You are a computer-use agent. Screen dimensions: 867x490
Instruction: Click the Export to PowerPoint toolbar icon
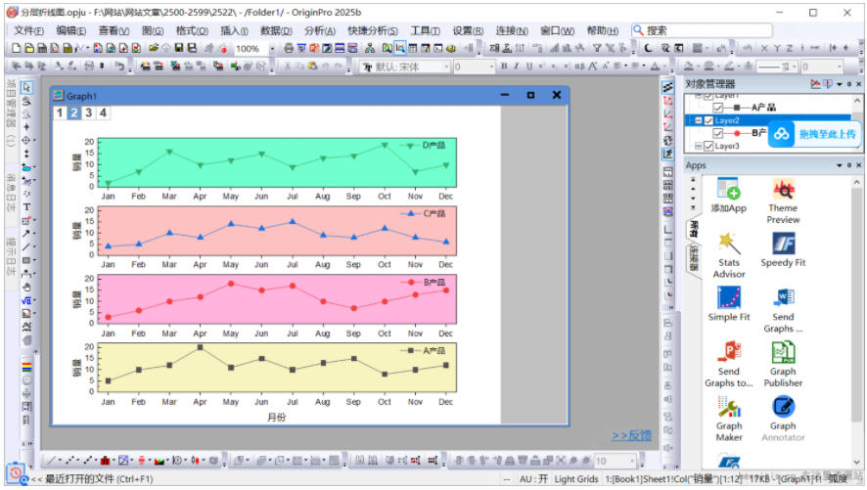point(314,48)
